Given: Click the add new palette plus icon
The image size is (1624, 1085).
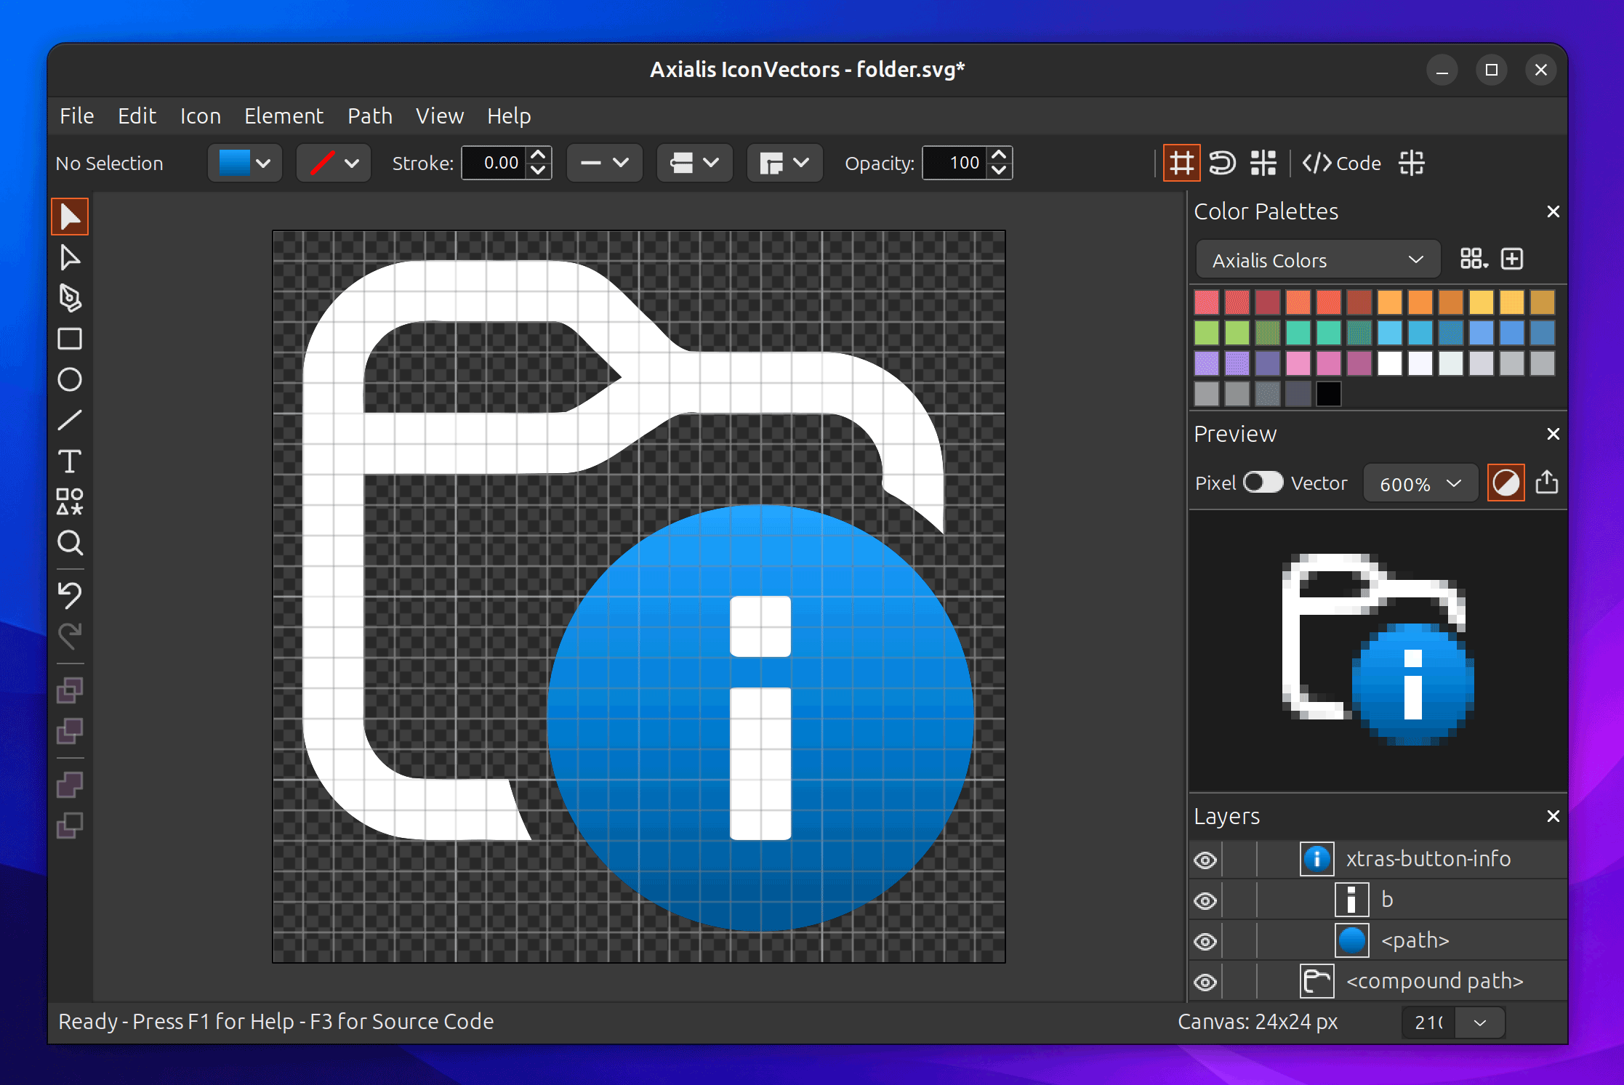Looking at the screenshot, I should (x=1512, y=259).
